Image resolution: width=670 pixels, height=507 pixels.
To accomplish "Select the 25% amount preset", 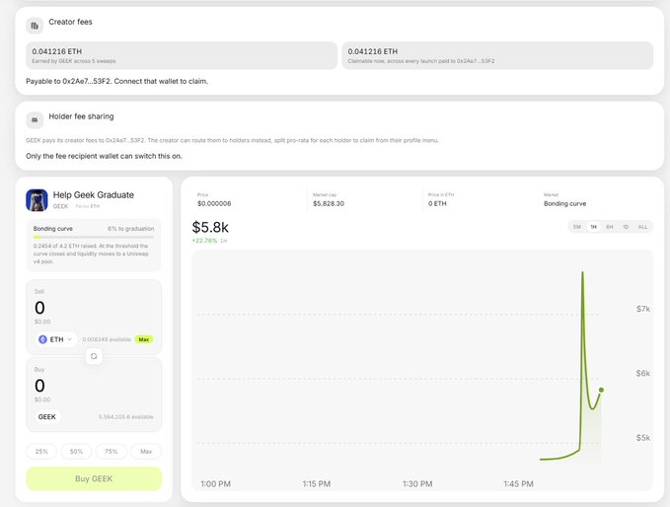I will 41,452.
